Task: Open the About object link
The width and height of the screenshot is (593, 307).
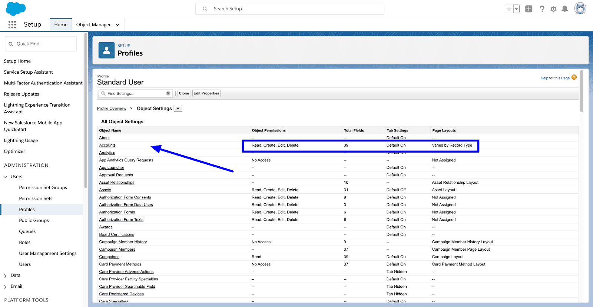Action: coord(105,138)
